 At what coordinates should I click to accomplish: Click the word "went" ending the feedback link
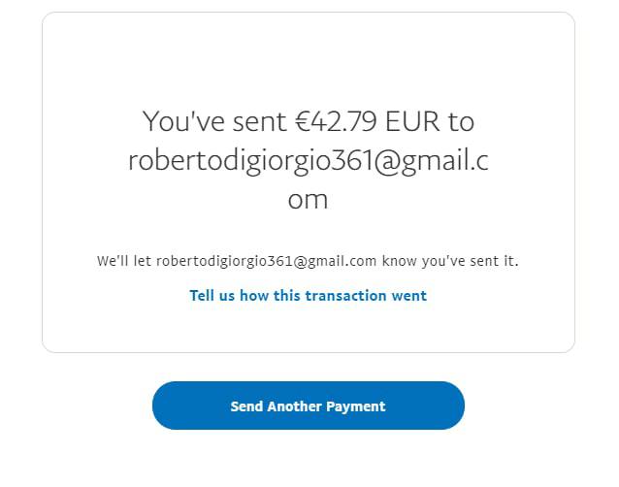[x=409, y=296]
